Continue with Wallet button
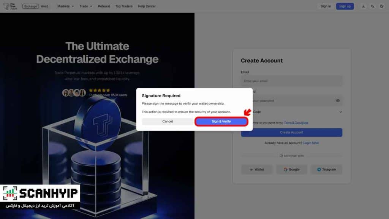 (257, 169)
